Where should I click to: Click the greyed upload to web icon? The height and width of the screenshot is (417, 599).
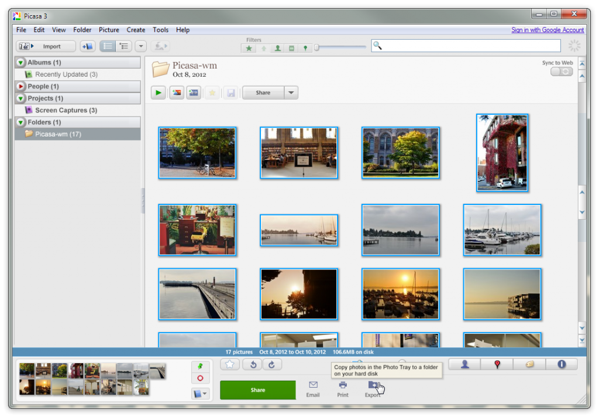tap(160, 46)
